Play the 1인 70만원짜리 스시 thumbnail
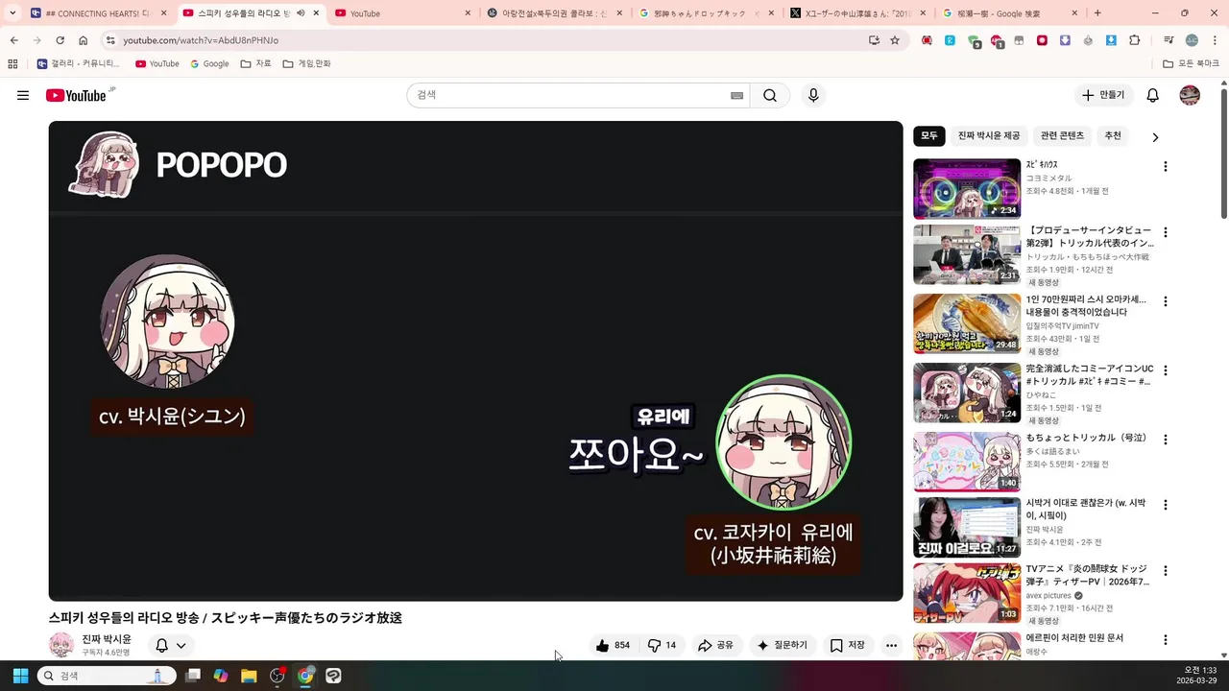Image resolution: width=1229 pixels, height=691 pixels. 967,324
